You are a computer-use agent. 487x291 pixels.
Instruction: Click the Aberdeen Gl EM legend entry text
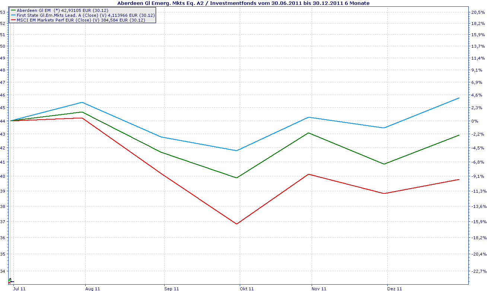(x=34, y=10)
